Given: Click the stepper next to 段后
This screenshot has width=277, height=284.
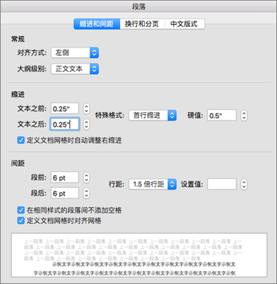Looking at the screenshot, I should (86, 193).
